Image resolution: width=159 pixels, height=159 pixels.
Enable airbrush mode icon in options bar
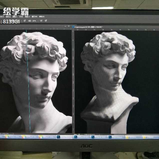[41, 21]
